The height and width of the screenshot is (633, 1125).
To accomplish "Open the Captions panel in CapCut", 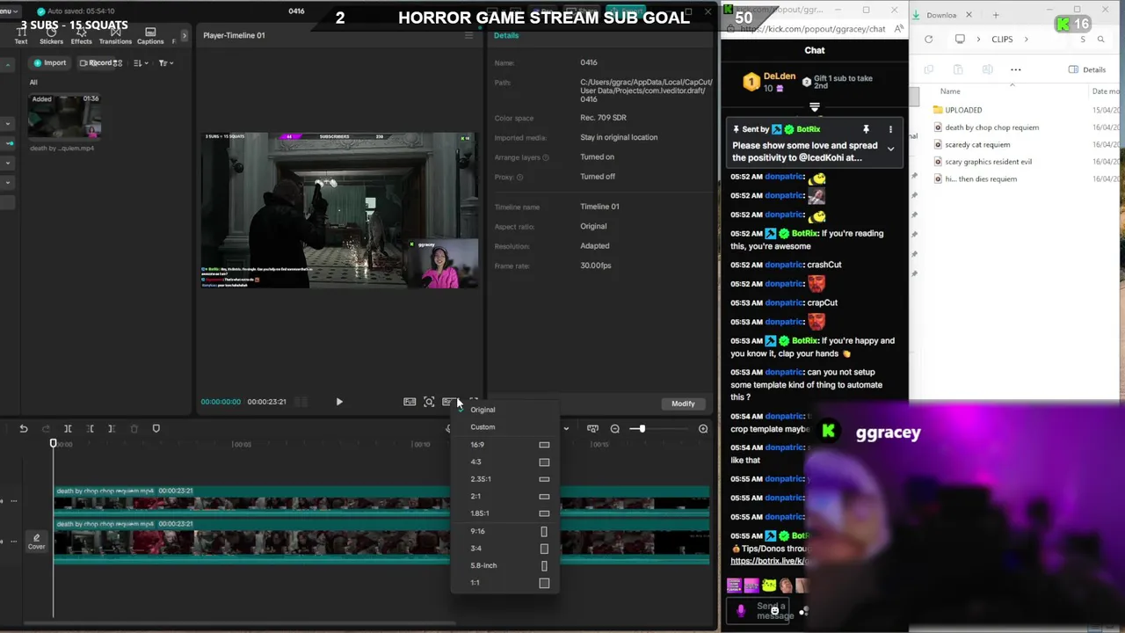I will point(150,36).
